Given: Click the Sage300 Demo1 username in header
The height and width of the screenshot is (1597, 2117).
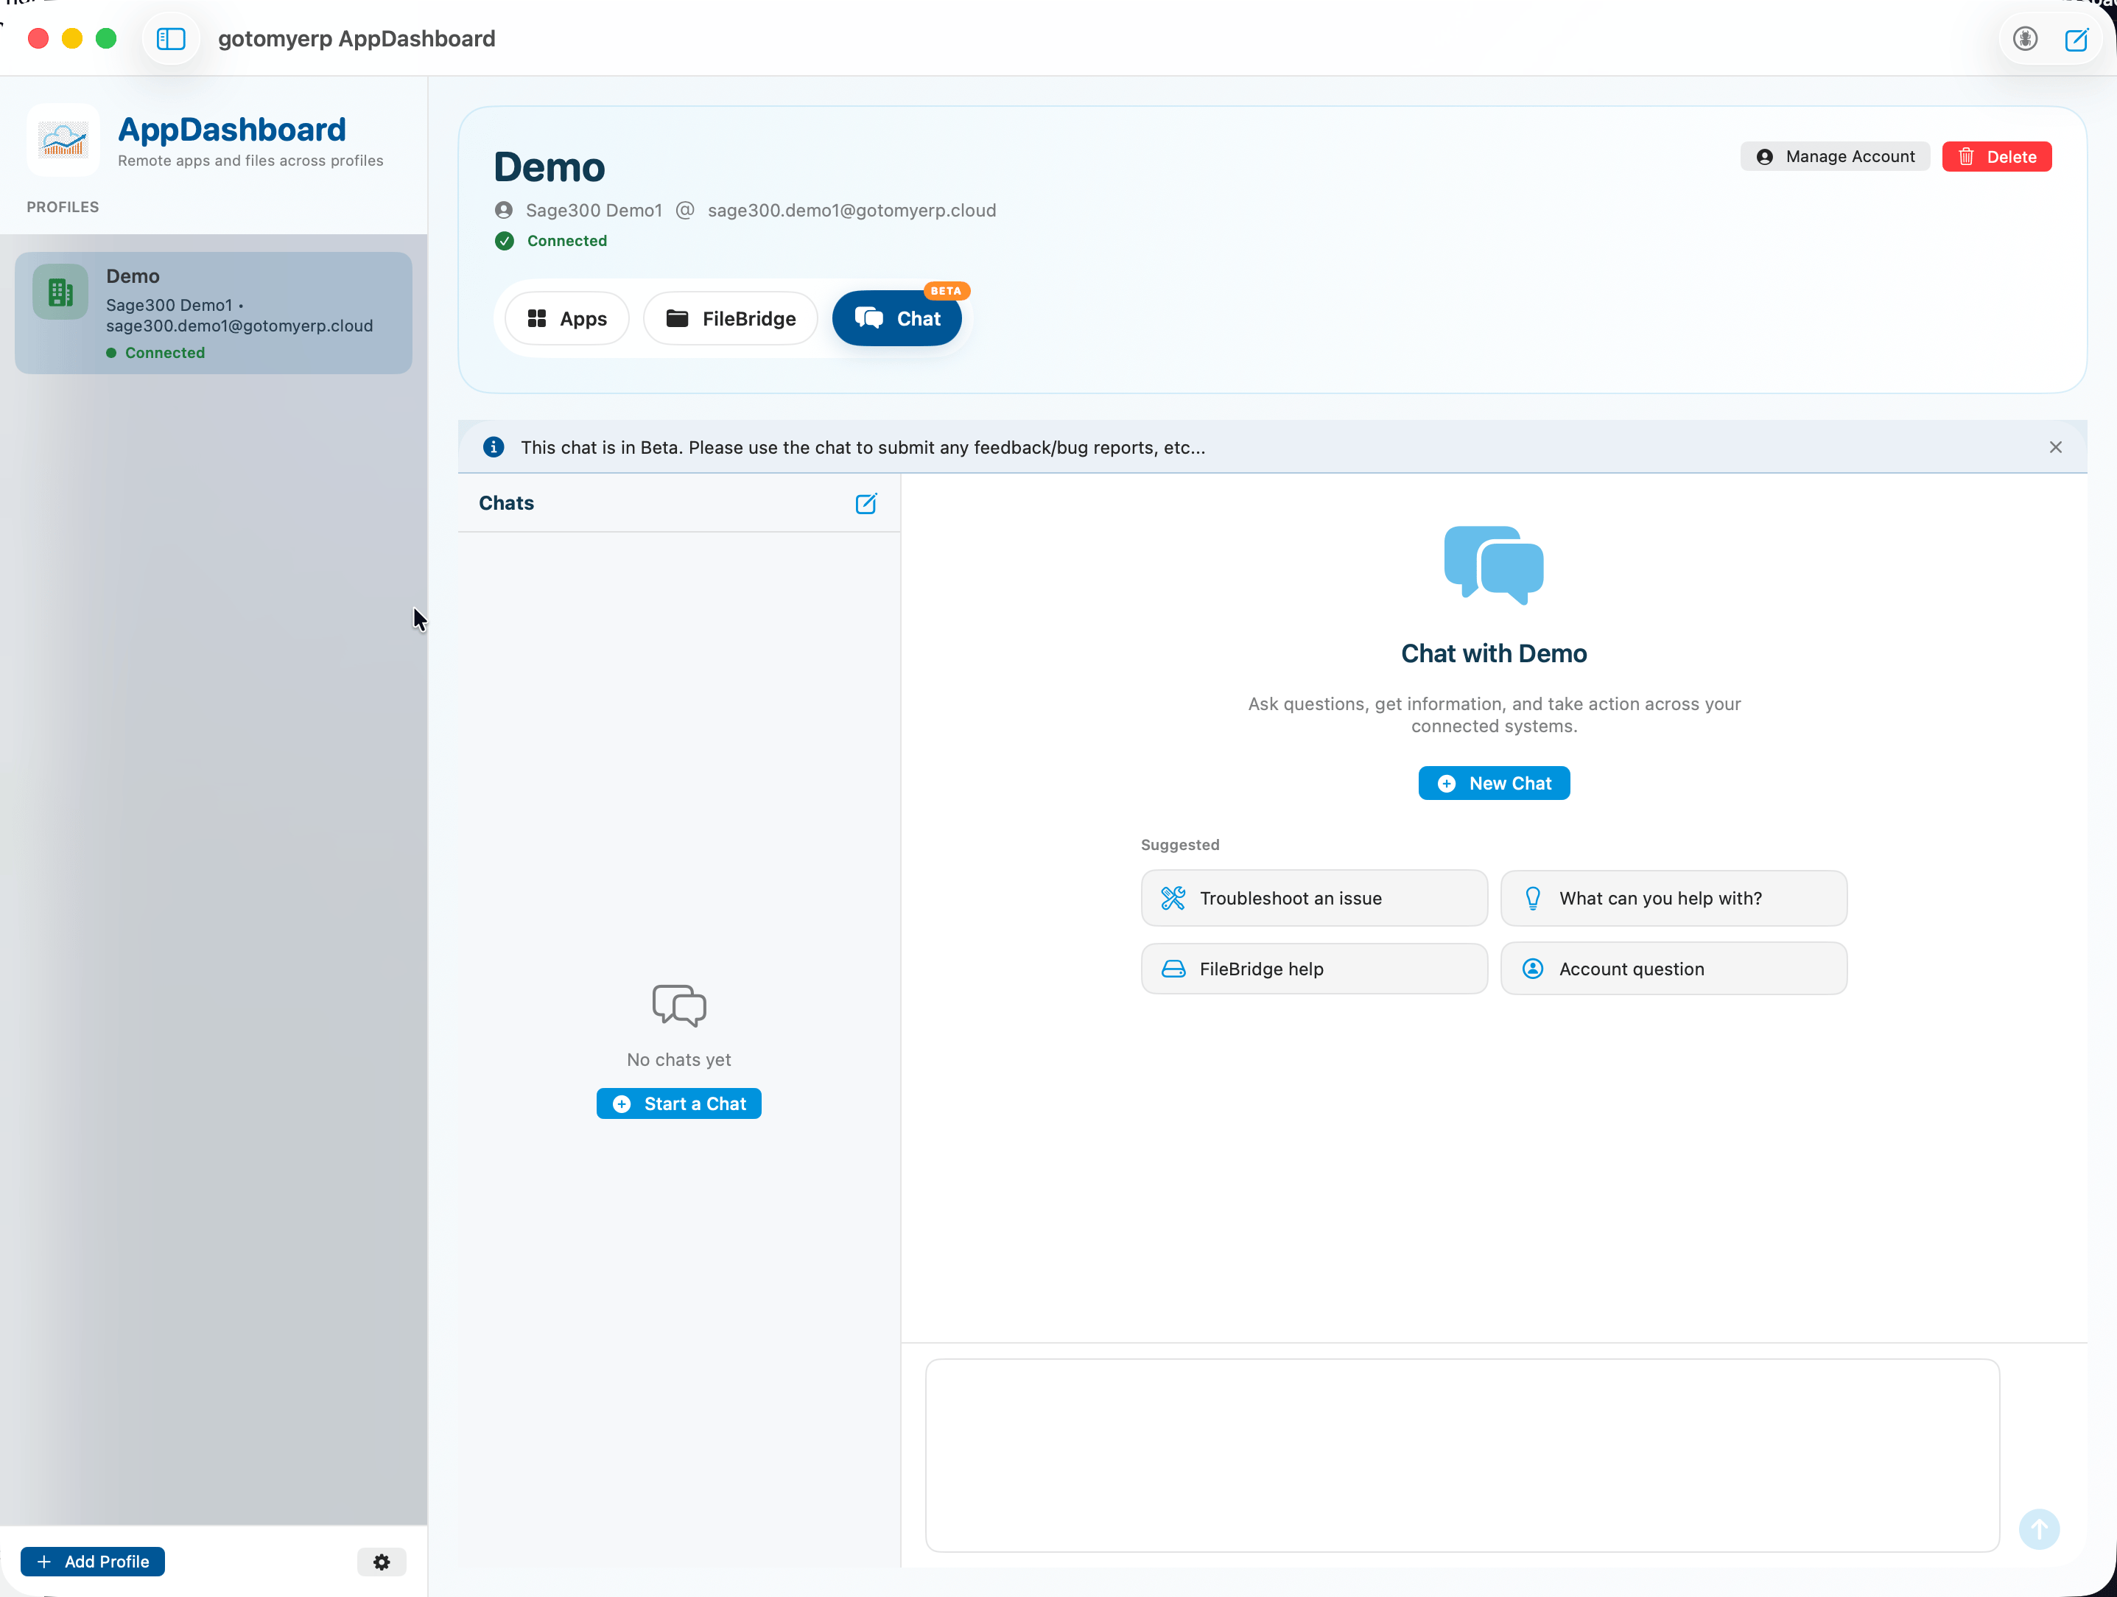Looking at the screenshot, I should click(x=594, y=211).
